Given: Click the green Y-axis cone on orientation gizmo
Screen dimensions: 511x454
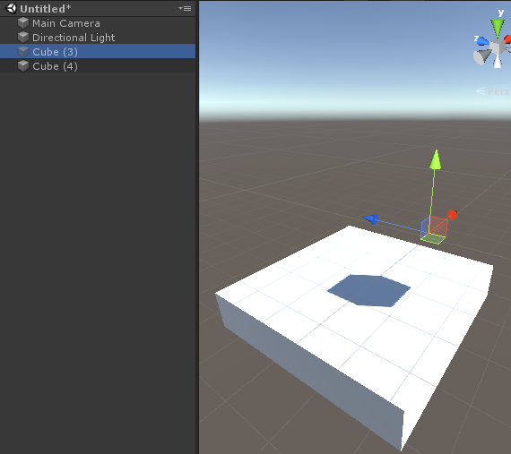Looking at the screenshot, I should pos(498,29).
